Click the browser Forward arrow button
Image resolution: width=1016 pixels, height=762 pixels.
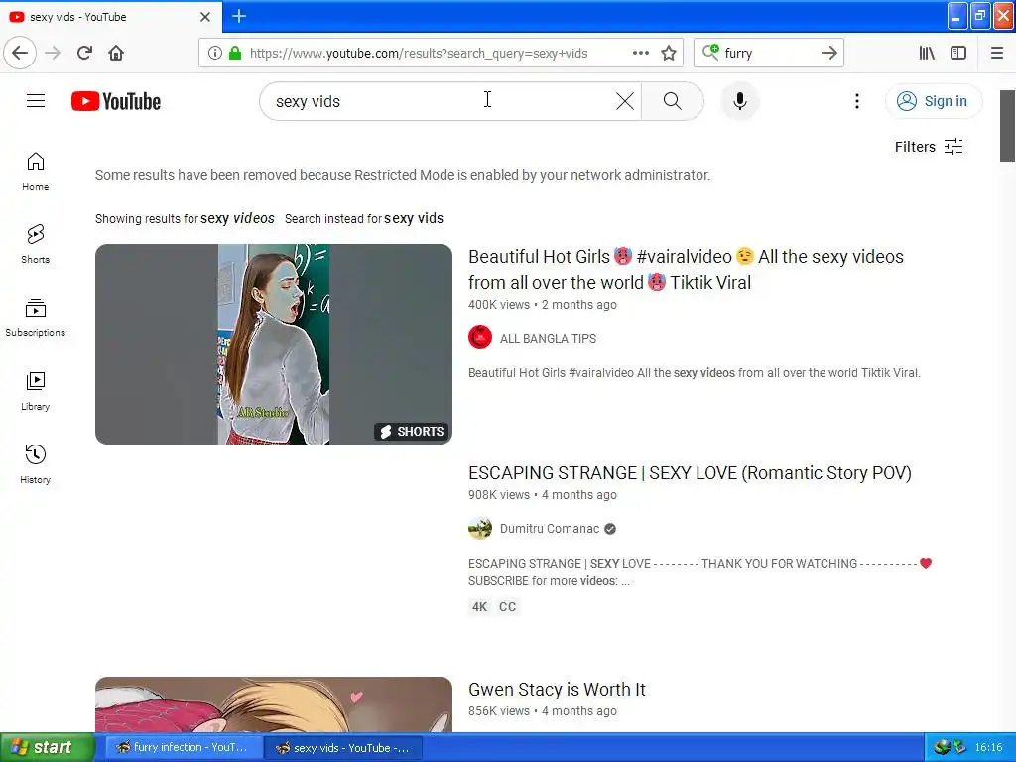tap(53, 53)
